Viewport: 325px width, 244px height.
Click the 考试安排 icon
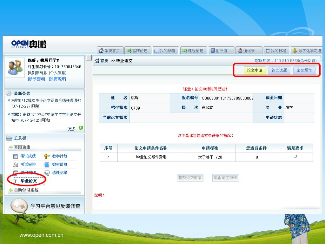pyautogui.click(x=15, y=165)
